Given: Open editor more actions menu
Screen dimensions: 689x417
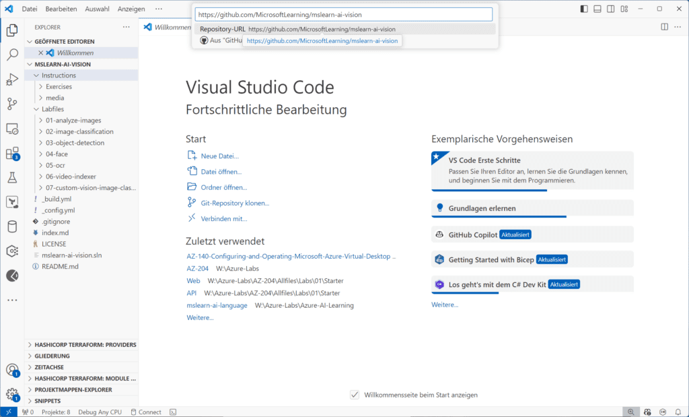Looking at the screenshot, I should point(678,27).
